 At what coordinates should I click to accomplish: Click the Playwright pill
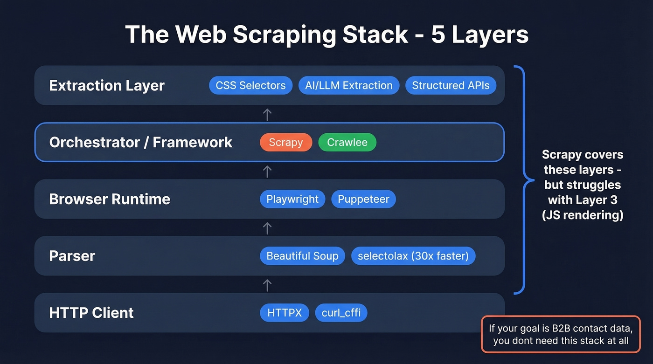click(x=292, y=199)
